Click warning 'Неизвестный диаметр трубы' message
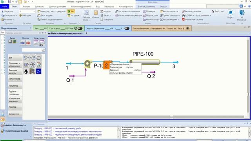Viewport: 251px width, 141px height. (58, 128)
